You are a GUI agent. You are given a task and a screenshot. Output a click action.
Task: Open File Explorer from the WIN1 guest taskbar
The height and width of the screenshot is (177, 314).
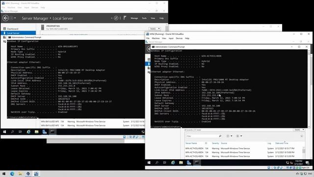tap(36, 132)
